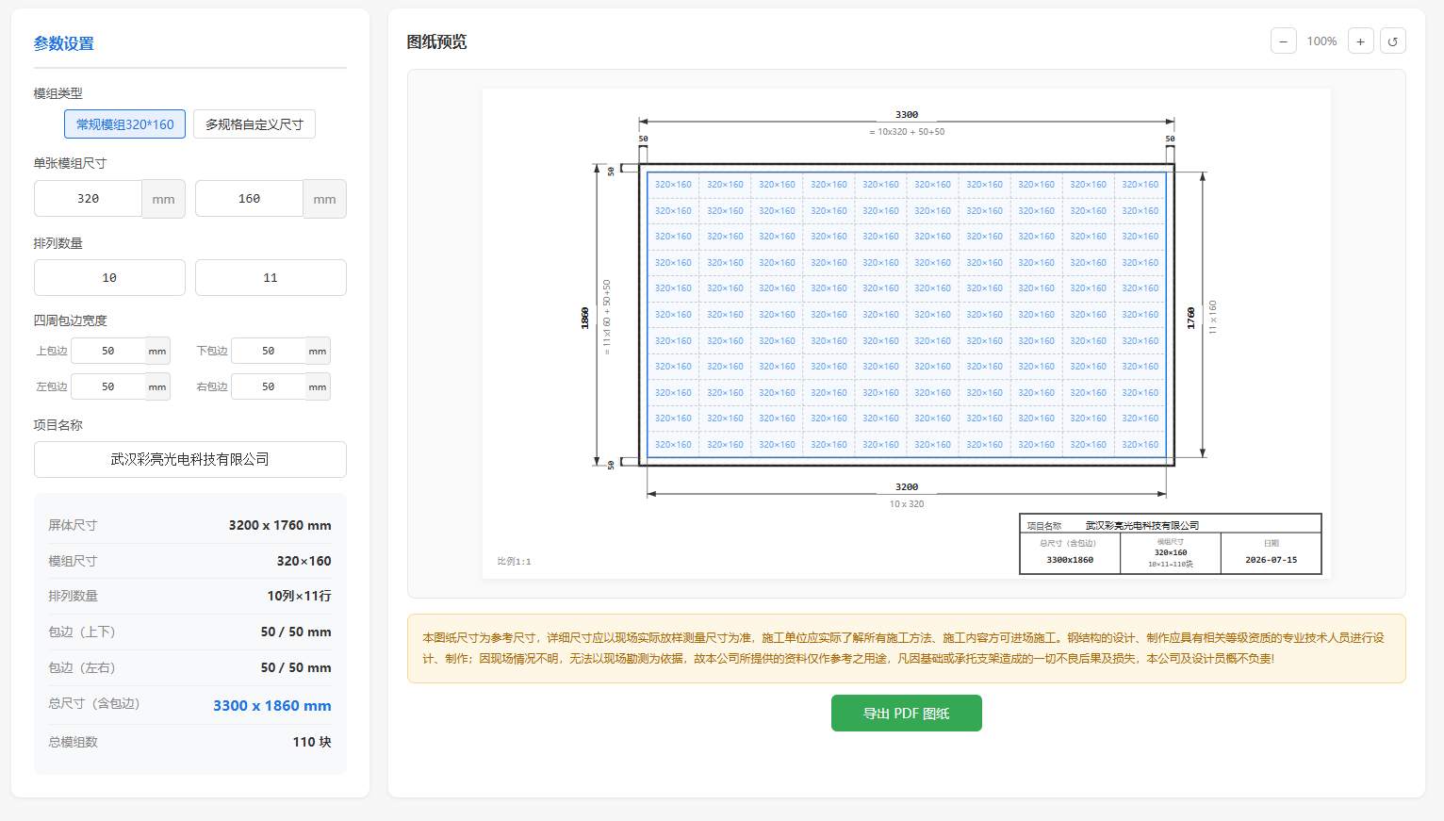Click the blue total size 3300 x 1860 mm
1444x821 pixels.
(x=272, y=706)
